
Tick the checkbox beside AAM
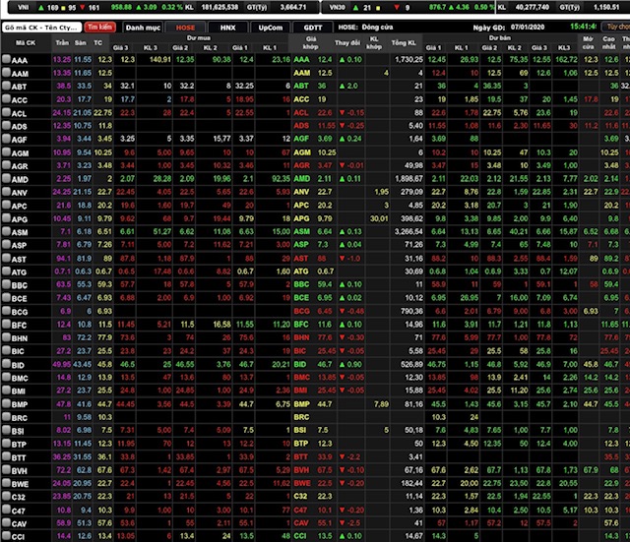(x=6, y=73)
